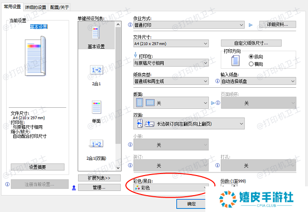Image resolution: width=308 pixels, height=212 pixels.
Task: Click the 份数 copies input field
Action: [x=226, y=185]
